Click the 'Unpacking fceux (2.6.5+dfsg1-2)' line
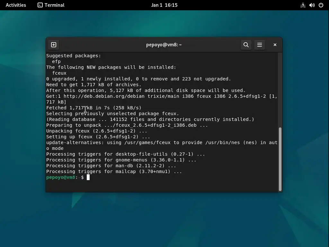The height and width of the screenshot is (247, 329). [96, 131]
